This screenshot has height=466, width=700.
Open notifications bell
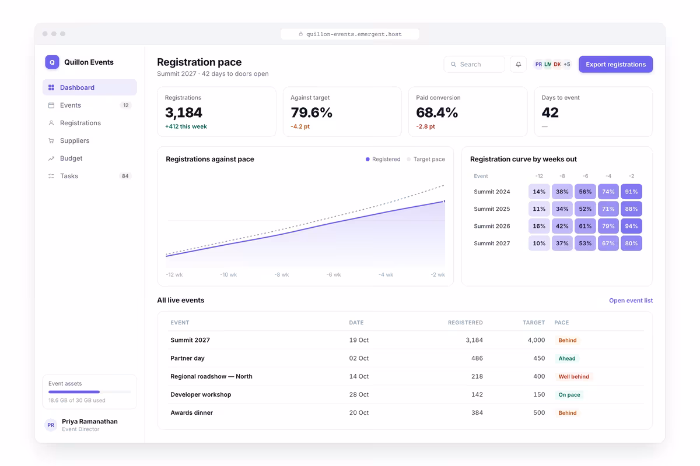pos(518,64)
